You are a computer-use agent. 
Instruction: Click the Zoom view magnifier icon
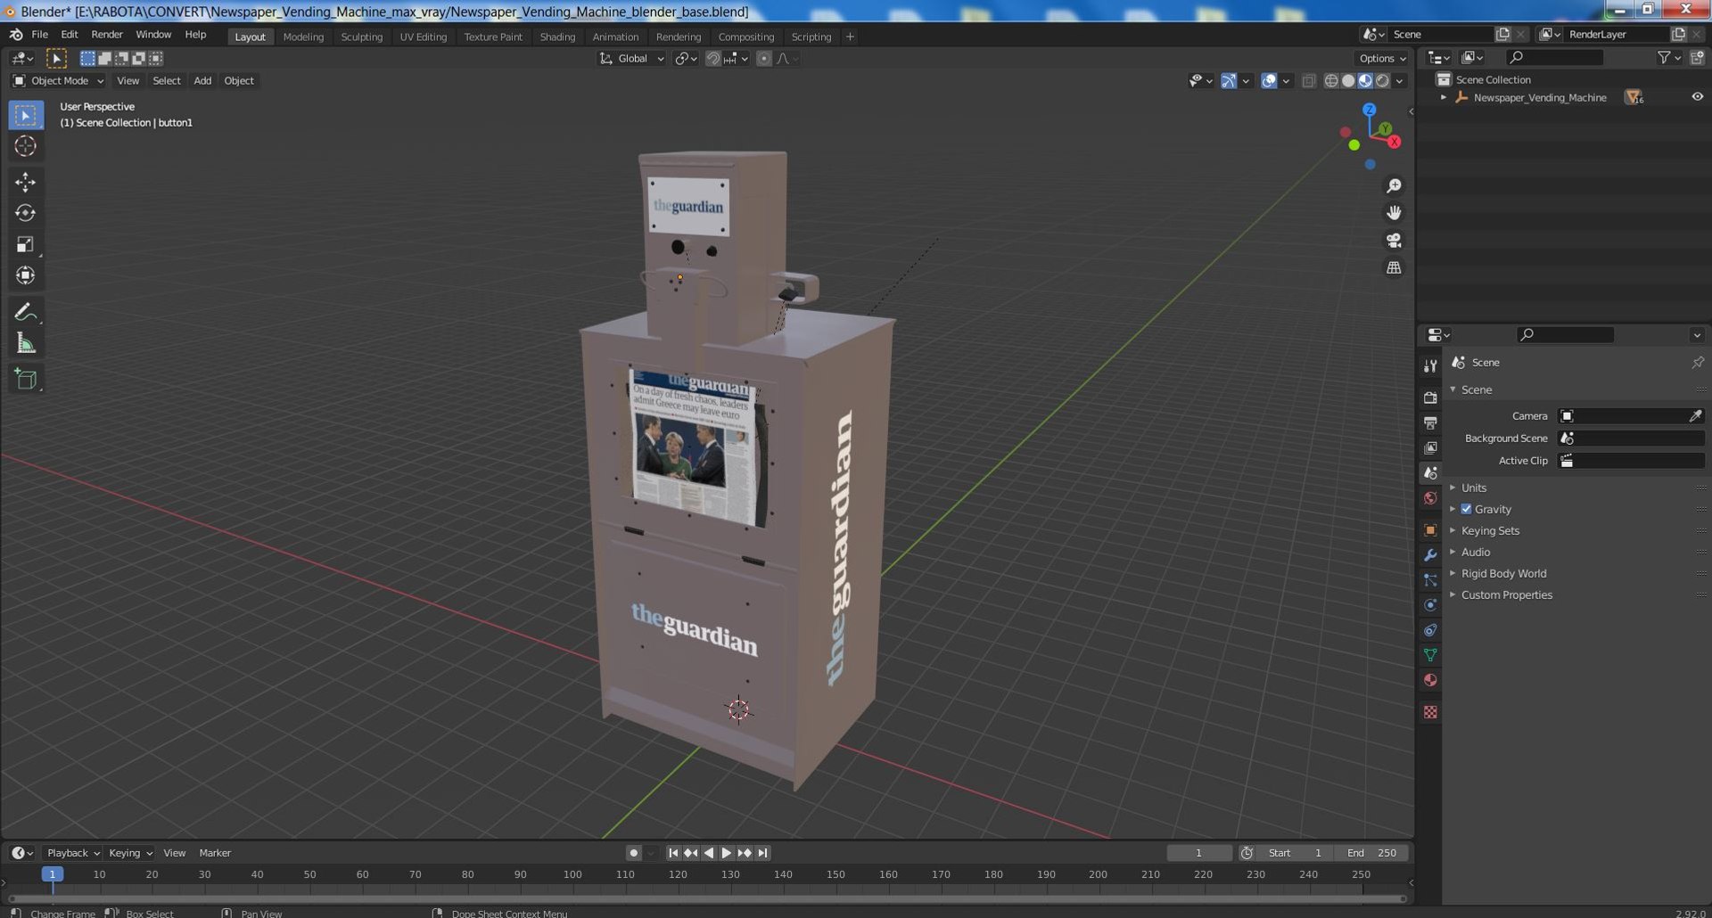click(1394, 185)
